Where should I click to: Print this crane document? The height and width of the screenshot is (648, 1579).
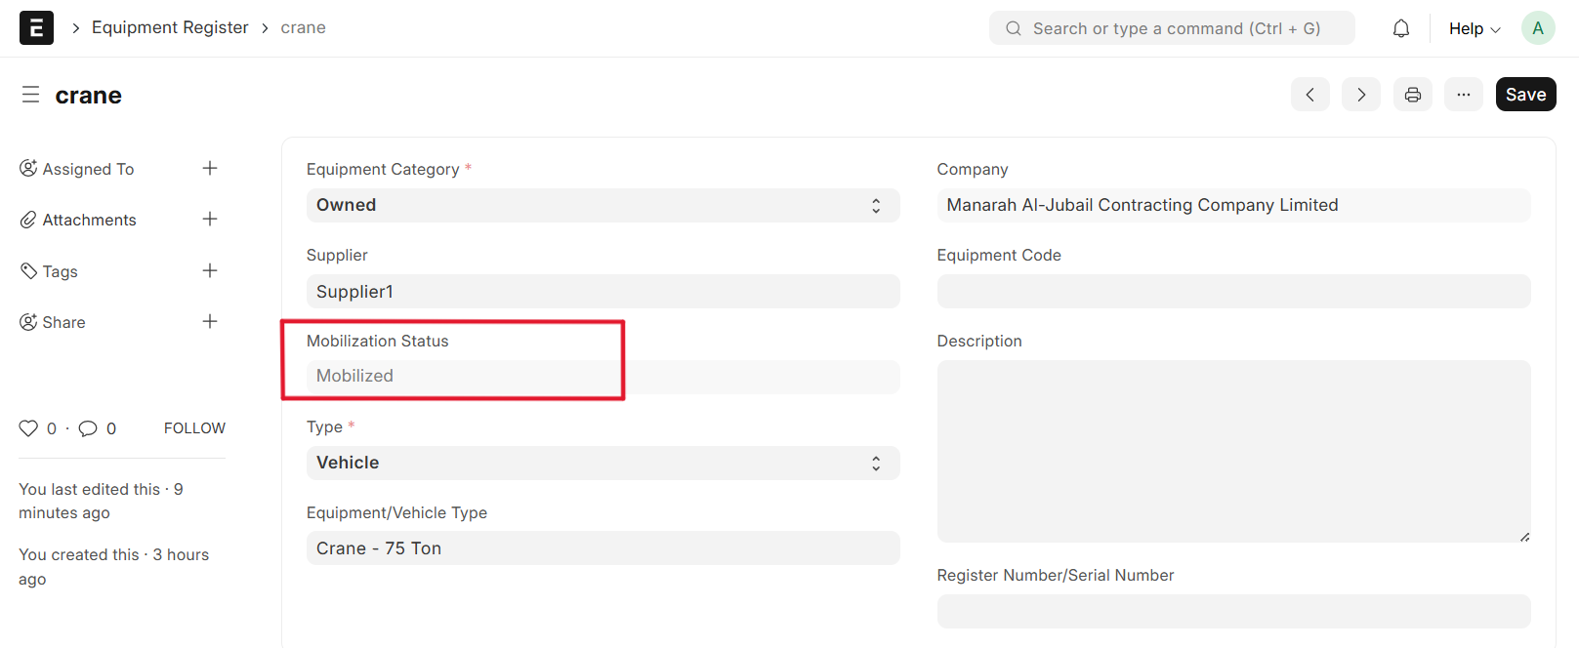[x=1412, y=95]
